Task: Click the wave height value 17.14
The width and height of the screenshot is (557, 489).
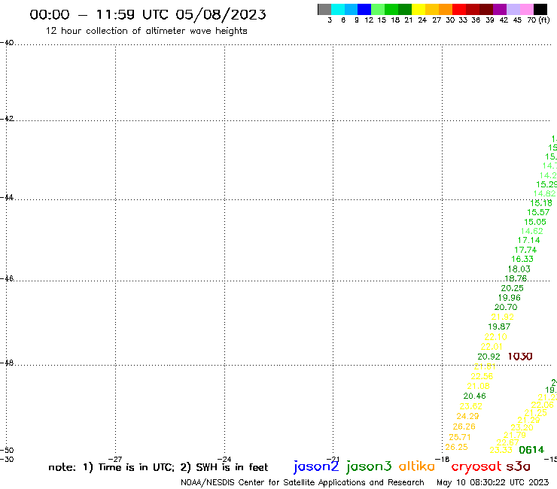Action: pyautogui.click(x=528, y=241)
